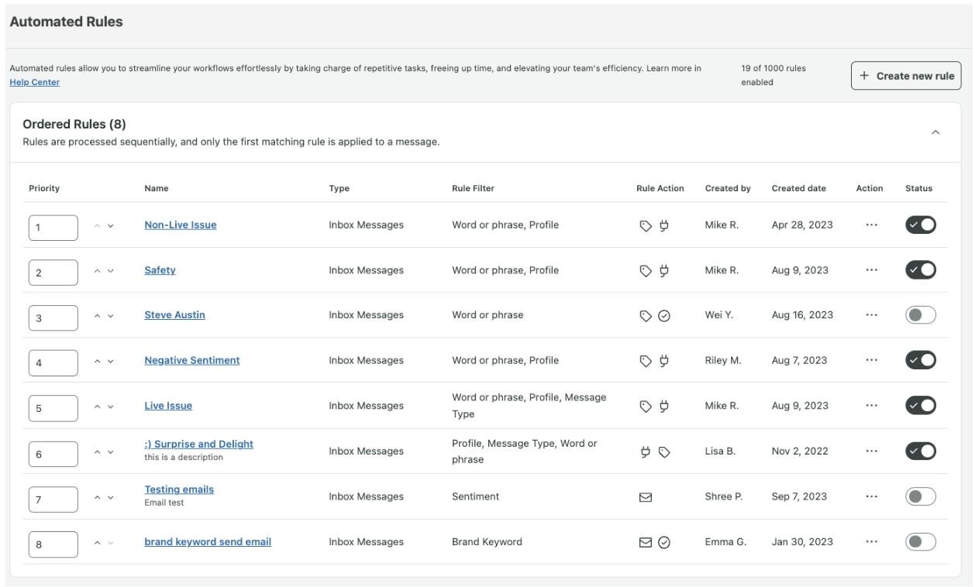Open the :) Surprise and Delight rule
This screenshot has width=975, height=587.
(x=198, y=444)
